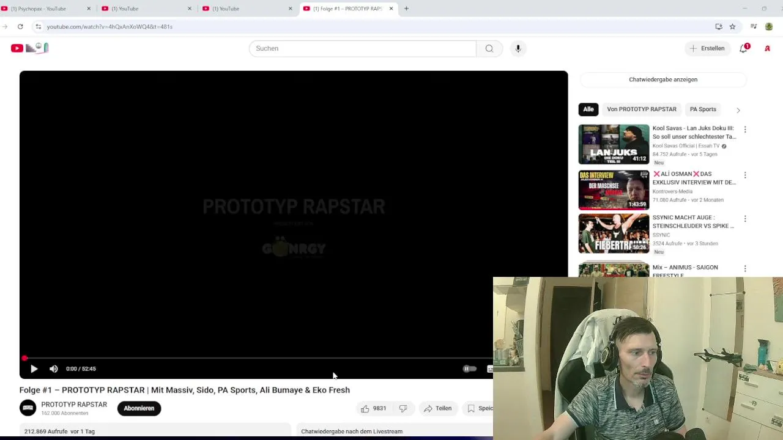Activate voice search microphone

[518, 48]
